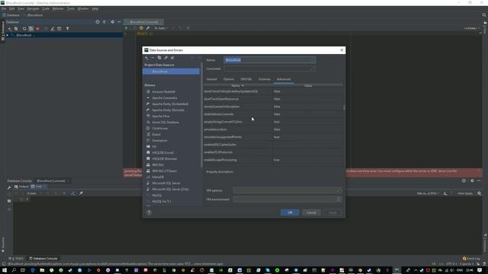Switch to Schemas tab

(x=265, y=79)
